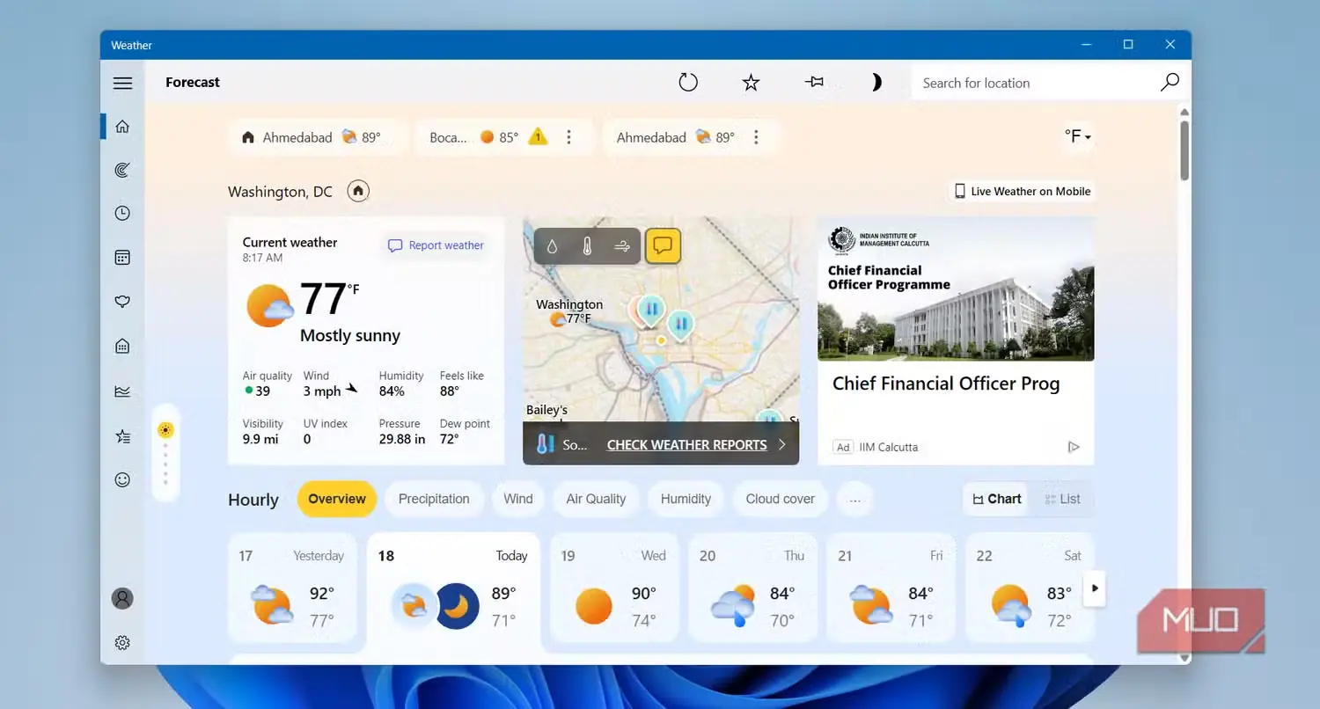Select the precipitation droplet map layer

(552, 247)
